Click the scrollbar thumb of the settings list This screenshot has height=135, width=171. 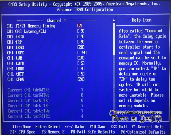click(x=114, y=39)
